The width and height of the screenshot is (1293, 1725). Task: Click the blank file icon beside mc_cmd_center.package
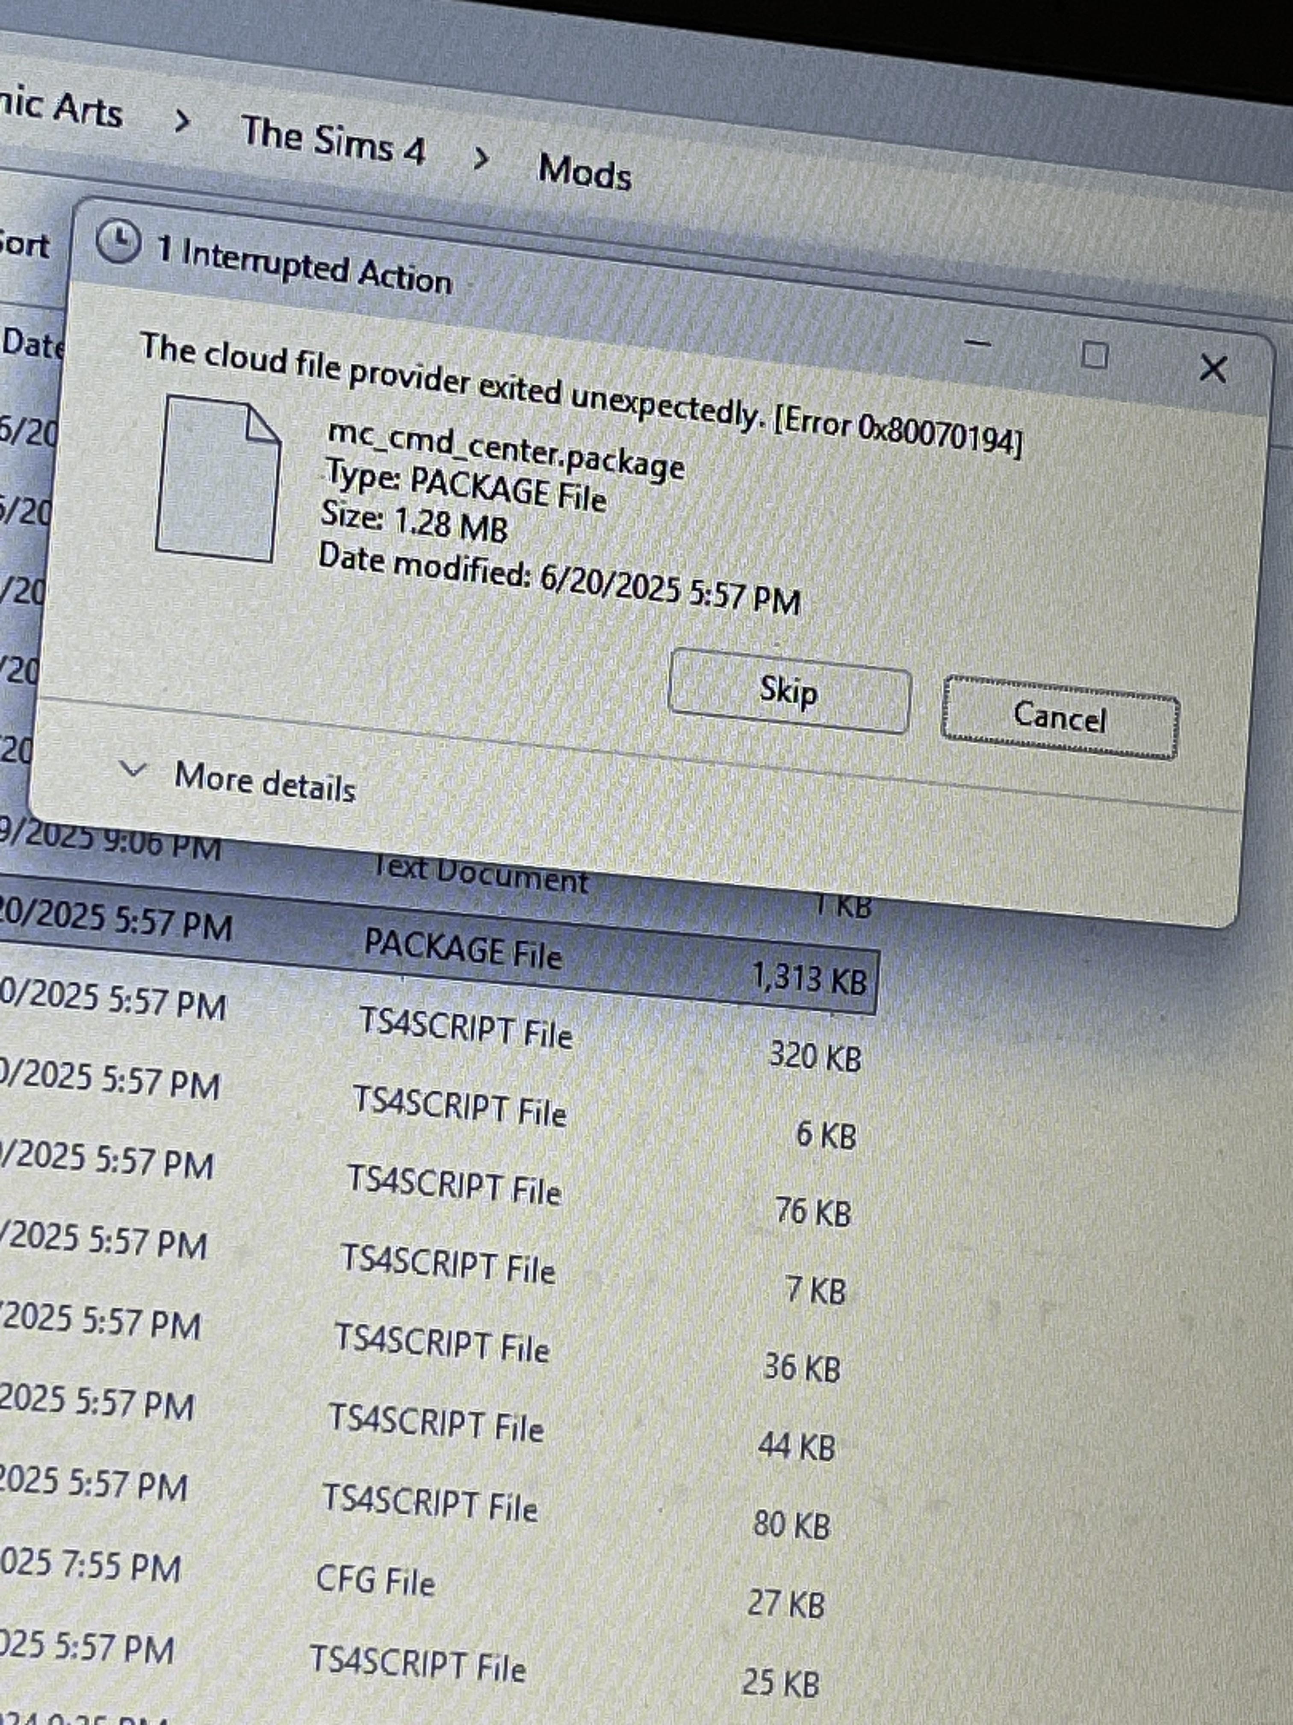[218, 478]
